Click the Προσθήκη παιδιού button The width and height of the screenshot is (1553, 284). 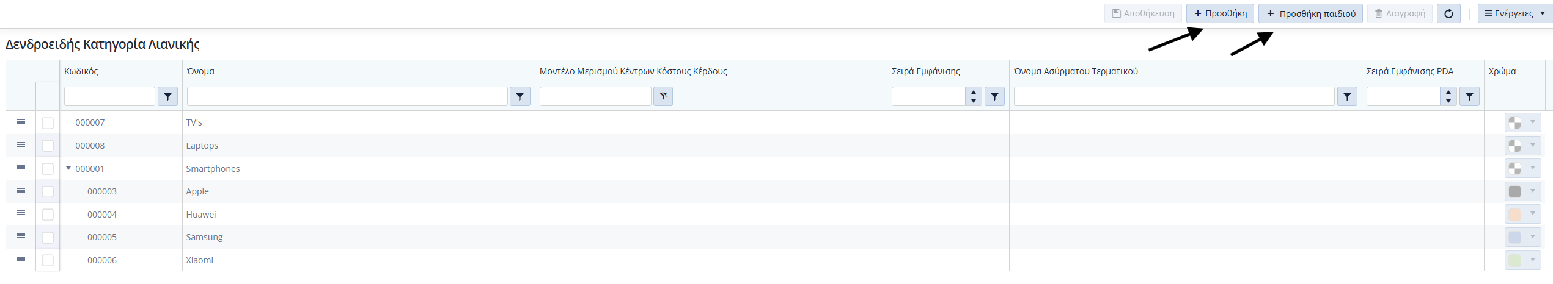click(x=1310, y=13)
